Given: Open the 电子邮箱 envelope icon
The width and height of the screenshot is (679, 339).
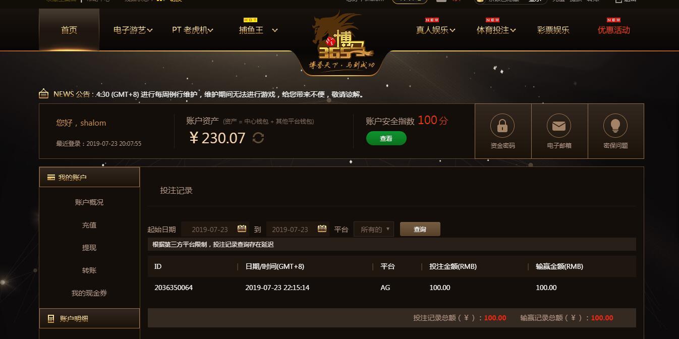Looking at the screenshot, I should pos(559,126).
